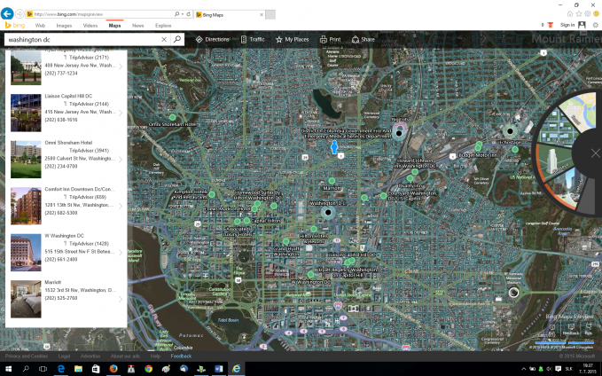The image size is (602, 376).
Task: Open My Places
Action: tap(293, 40)
